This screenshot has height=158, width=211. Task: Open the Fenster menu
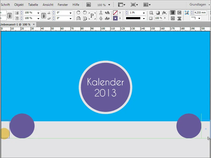[x=63, y=5]
